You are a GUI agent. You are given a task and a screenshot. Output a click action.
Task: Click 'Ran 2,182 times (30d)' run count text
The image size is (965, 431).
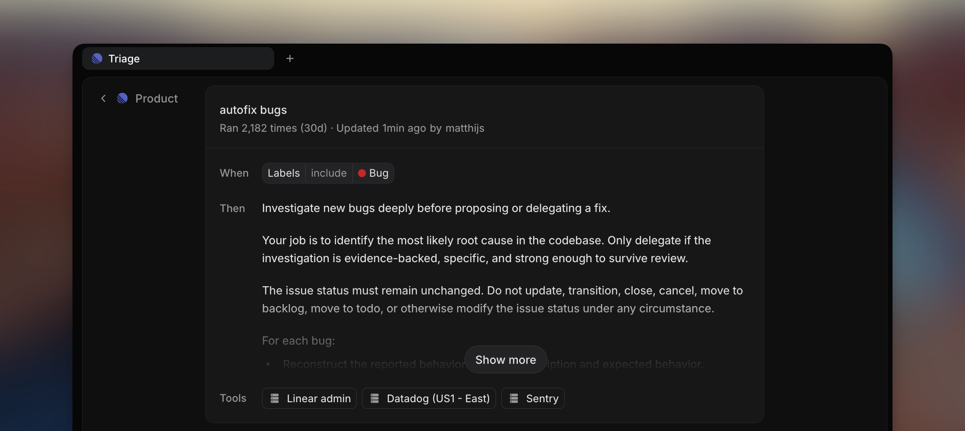click(x=273, y=128)
